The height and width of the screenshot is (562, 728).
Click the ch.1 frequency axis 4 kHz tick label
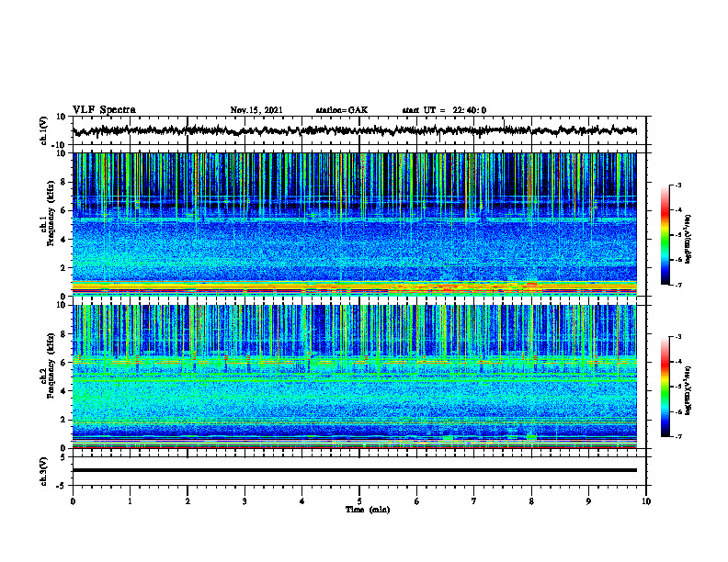pos(64,240)
